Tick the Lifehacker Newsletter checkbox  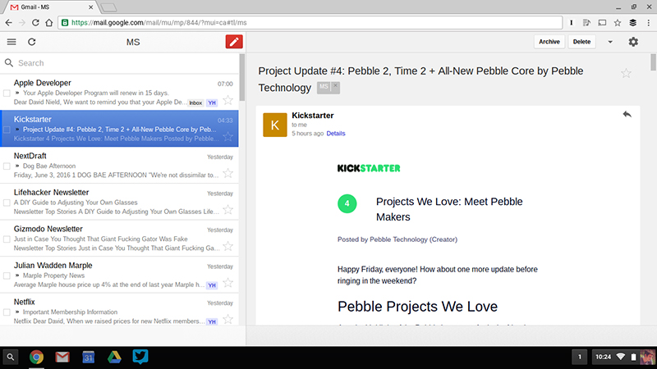tap(7, 203)
